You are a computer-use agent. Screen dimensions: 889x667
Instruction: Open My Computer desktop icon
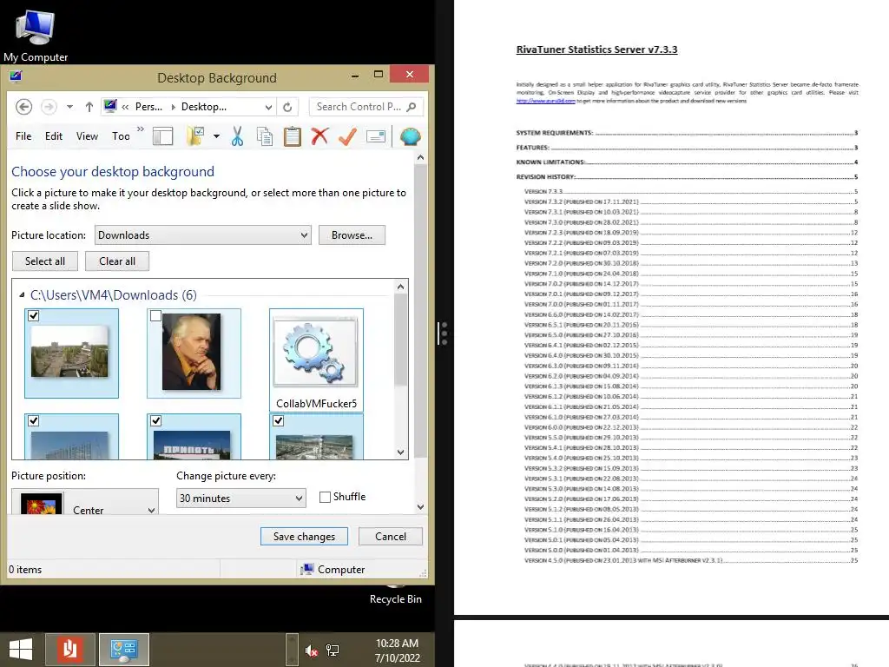point(35,35)
